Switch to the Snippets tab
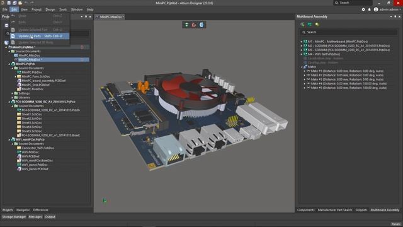The image size is (403, 227). coord(361,210)
